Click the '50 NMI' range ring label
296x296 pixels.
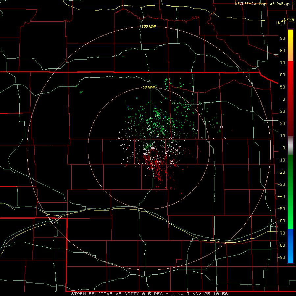(x=149, y=87)
